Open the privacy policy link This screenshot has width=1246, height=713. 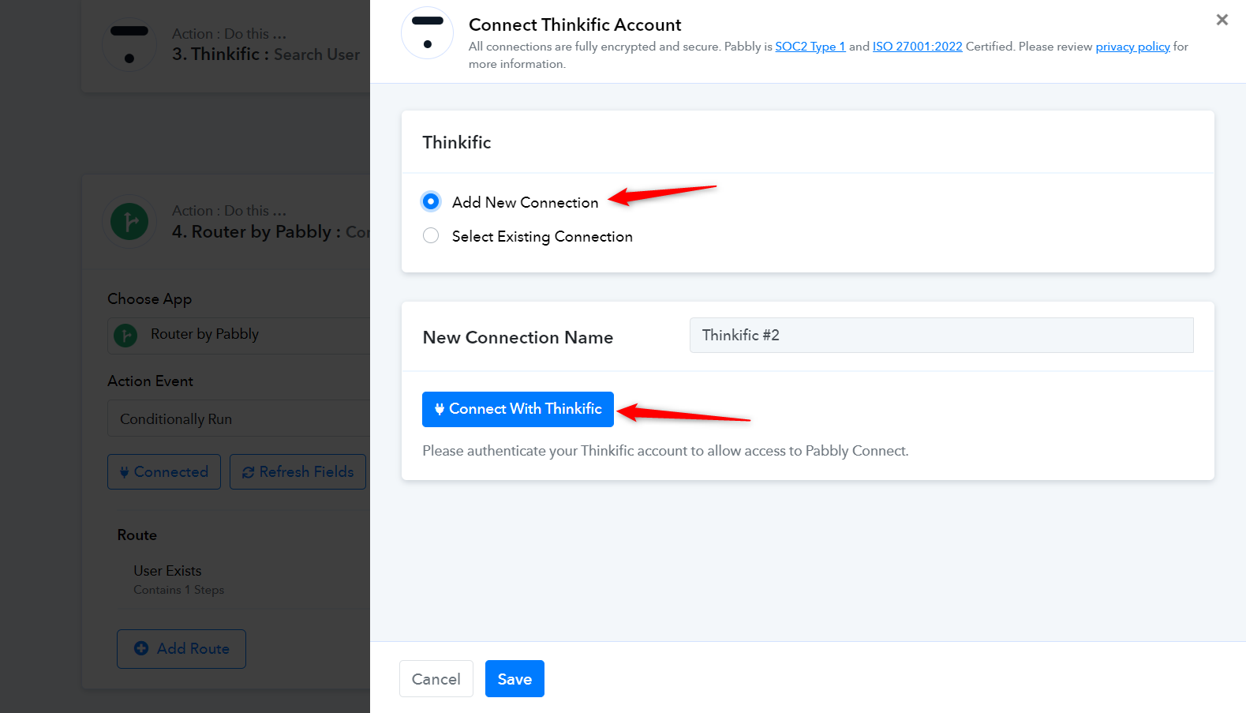coord(1132,47)
